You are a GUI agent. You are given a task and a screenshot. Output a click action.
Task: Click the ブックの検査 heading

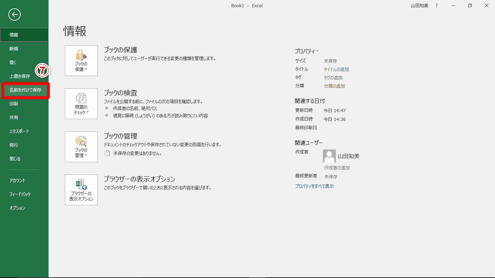pos(120,93)
